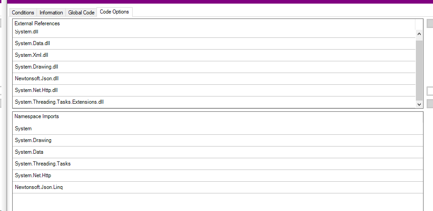Select the System.dll reference row
Image resolution: width=433 pixels, height=211 pixels.
coord(214,32)
